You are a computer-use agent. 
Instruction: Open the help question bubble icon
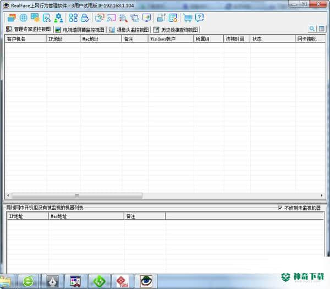(199, 18)
